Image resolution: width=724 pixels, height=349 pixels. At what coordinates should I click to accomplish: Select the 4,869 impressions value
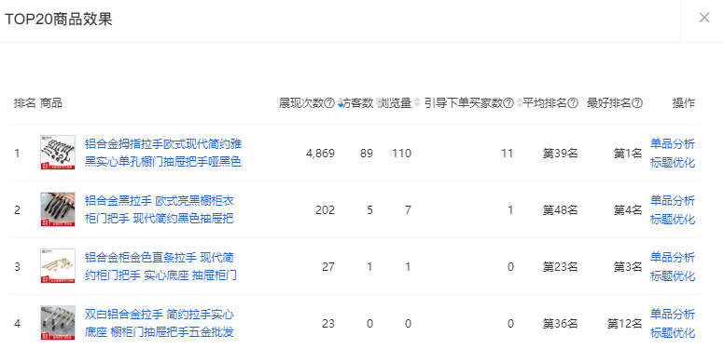pyautogui.click(x=320, y=154)
